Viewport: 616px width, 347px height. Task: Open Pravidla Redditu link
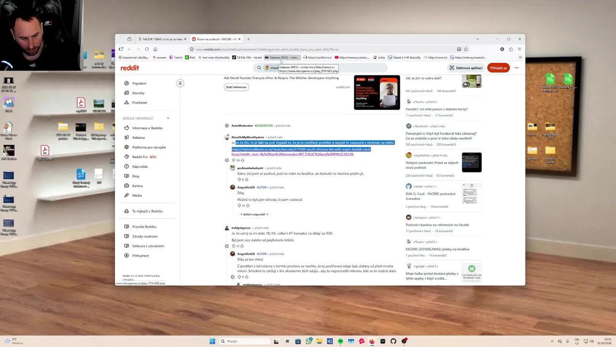[144, 227]
